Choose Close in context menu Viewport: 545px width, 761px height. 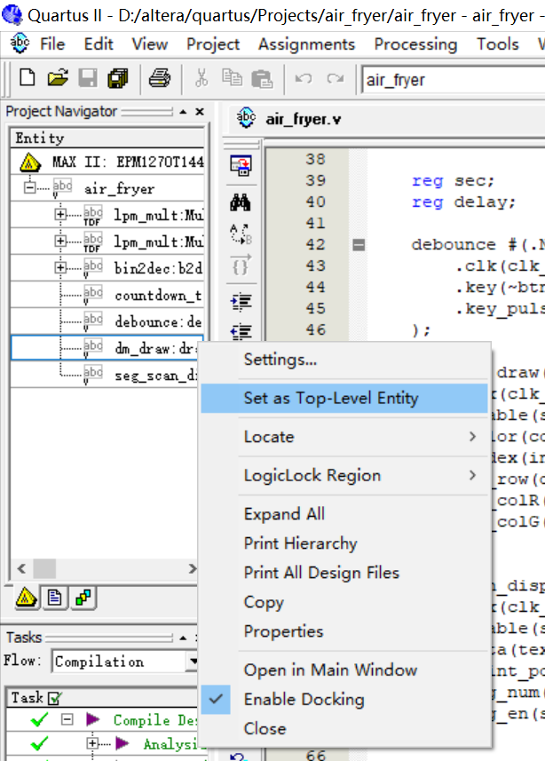pyautogui.click(x=344, y=728)
